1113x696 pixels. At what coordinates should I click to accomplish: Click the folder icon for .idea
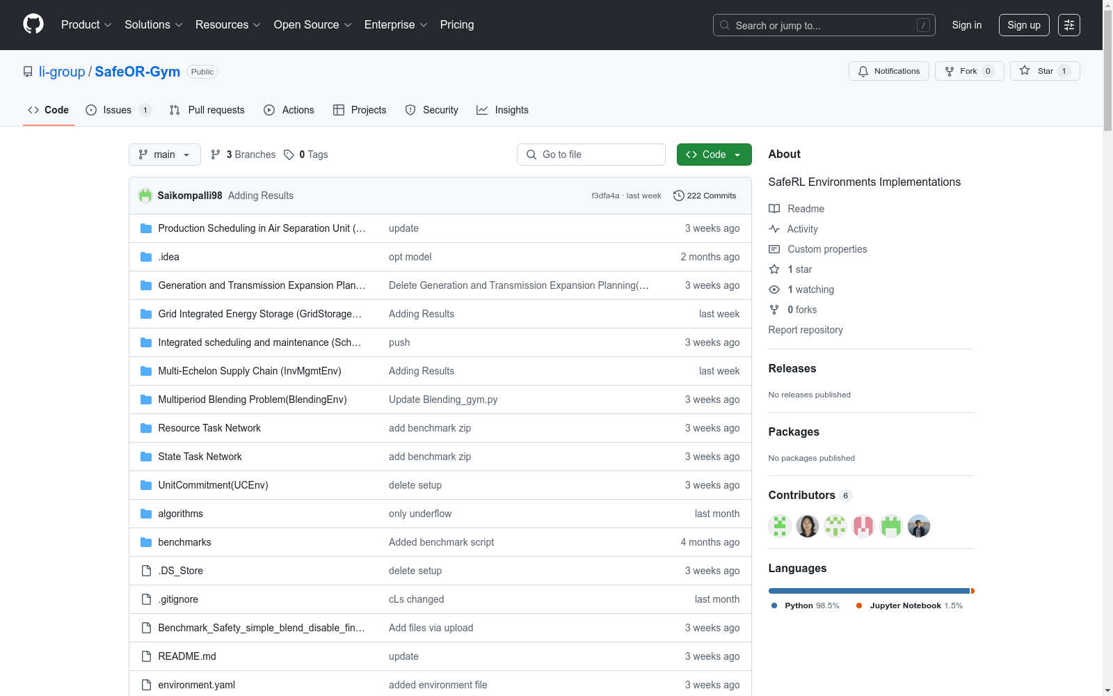(x=146, y=257)
